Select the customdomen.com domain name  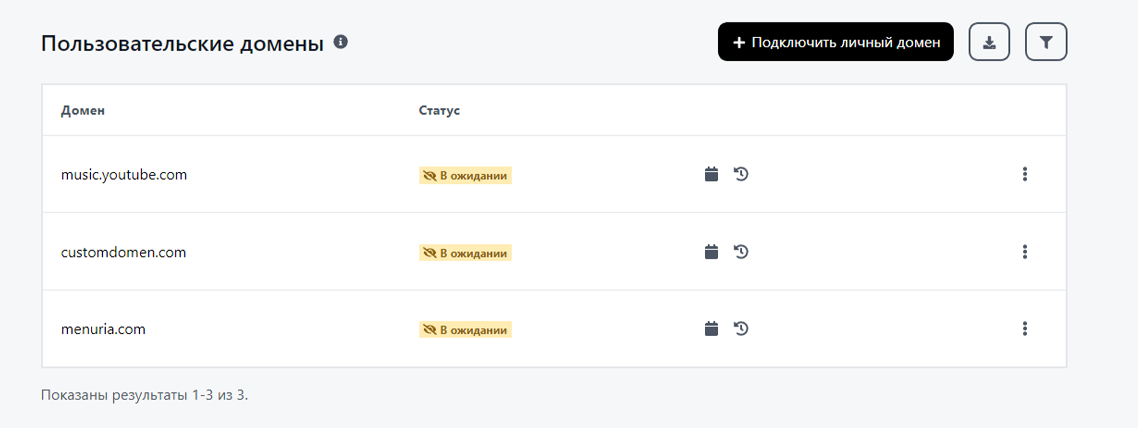click(123, 252)
